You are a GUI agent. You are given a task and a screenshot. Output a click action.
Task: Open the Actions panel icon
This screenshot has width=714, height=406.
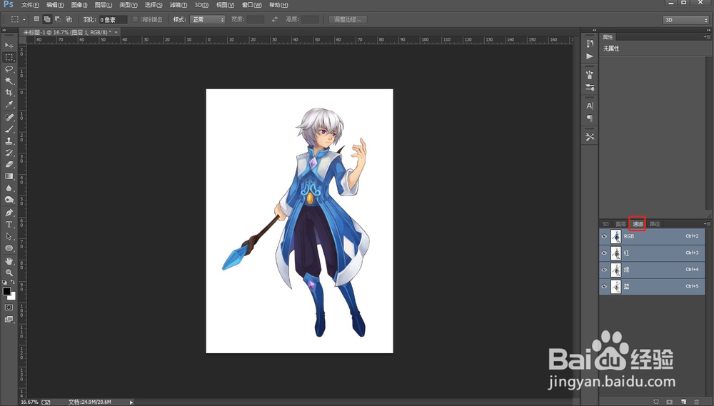[x=590, y=56]
